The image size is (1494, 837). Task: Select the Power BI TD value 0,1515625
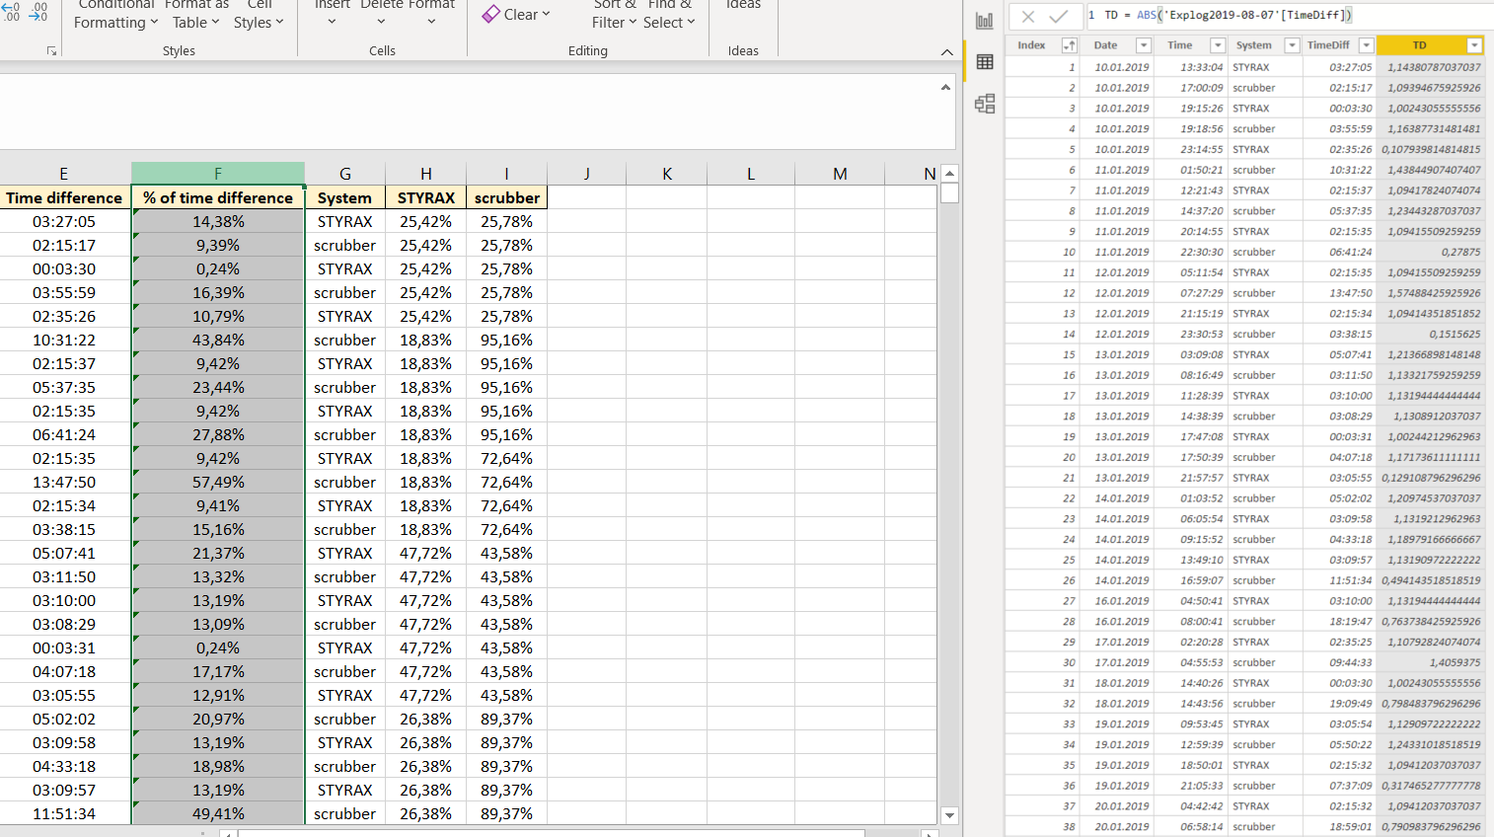pyautogui.click(x=1431, y=334)
